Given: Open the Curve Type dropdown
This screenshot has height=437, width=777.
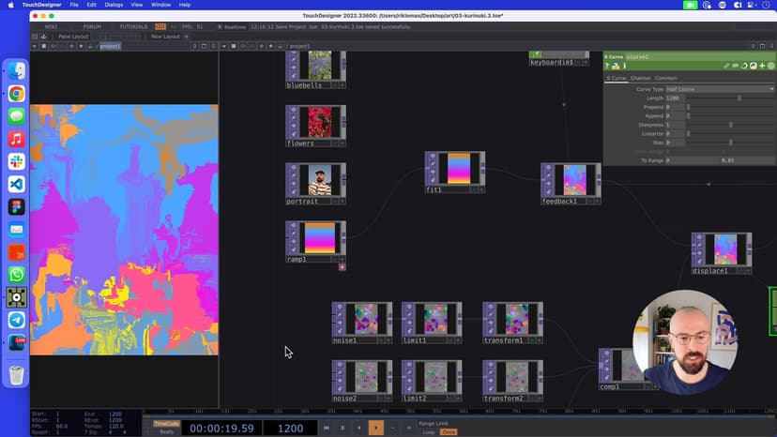Looking at the screenshot, I should tap(719, 89).
